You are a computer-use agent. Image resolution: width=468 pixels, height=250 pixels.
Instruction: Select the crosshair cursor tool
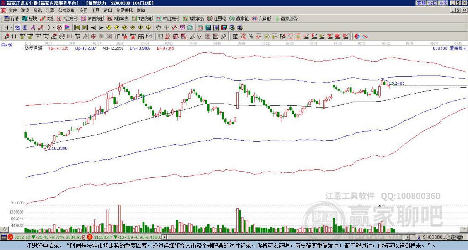166,28
